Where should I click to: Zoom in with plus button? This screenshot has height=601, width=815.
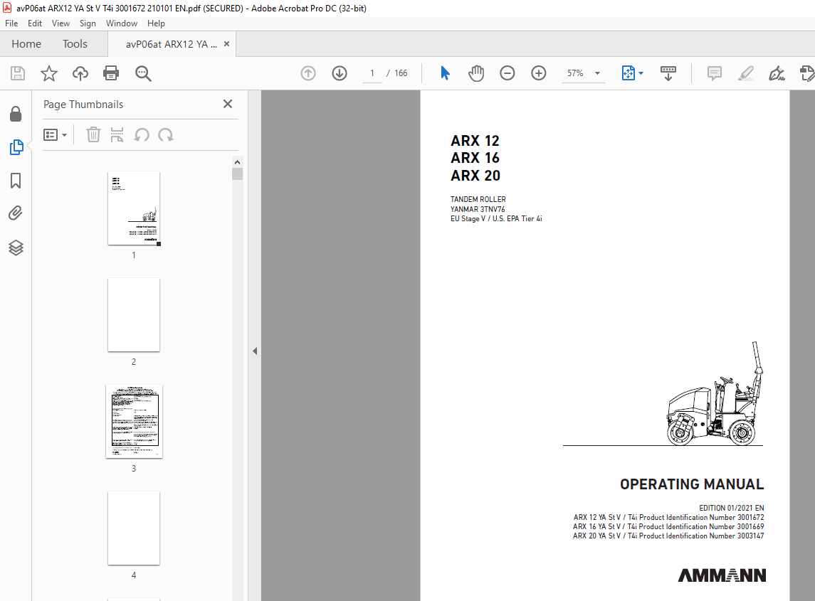(x=539, y=73)
